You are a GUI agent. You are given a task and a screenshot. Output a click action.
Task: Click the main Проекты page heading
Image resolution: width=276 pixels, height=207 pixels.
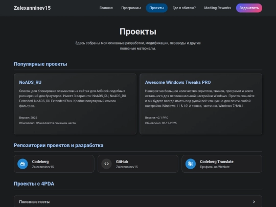pyautogui.click(x=138, y=32)
